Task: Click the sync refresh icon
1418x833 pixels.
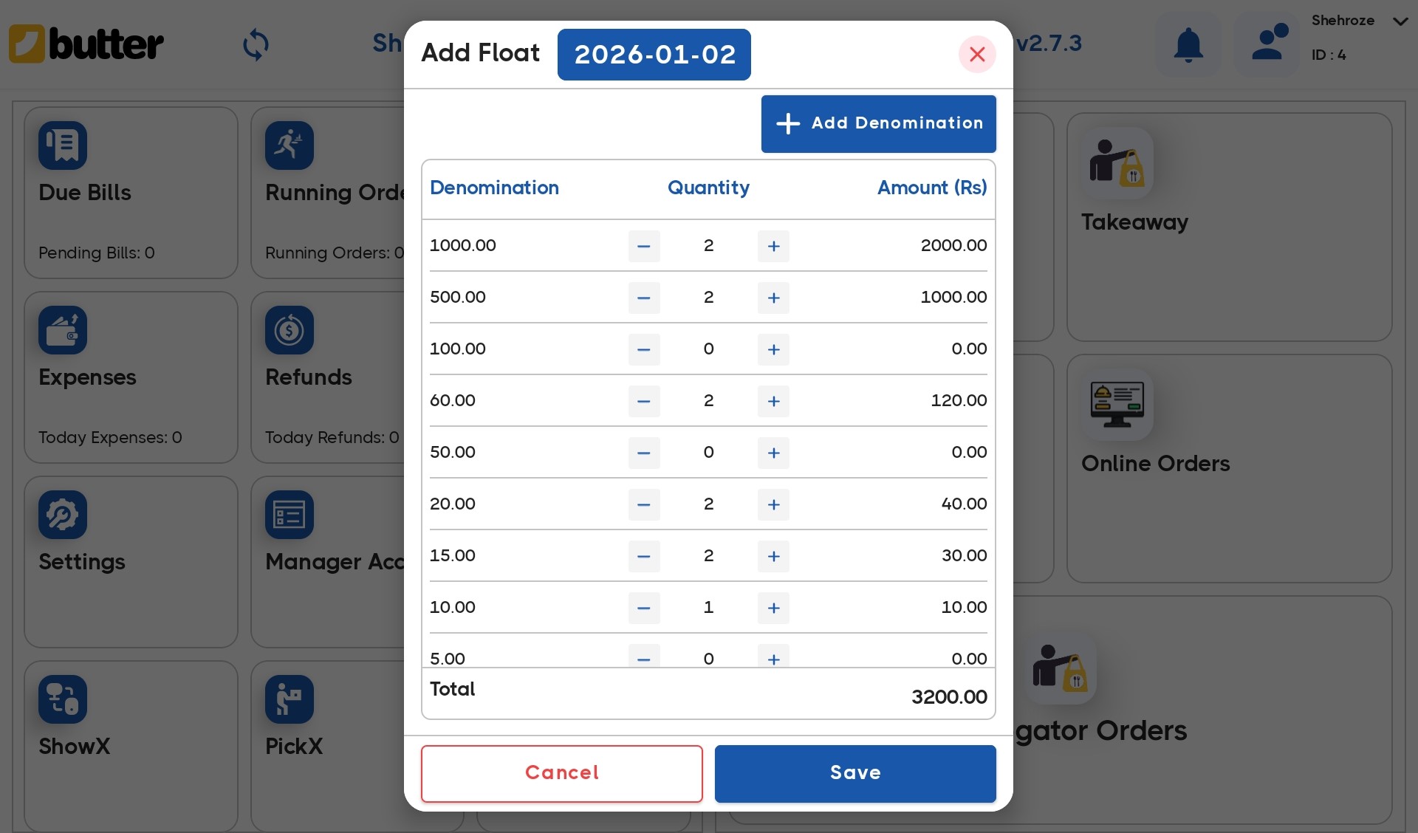Action: coord(256,44)
